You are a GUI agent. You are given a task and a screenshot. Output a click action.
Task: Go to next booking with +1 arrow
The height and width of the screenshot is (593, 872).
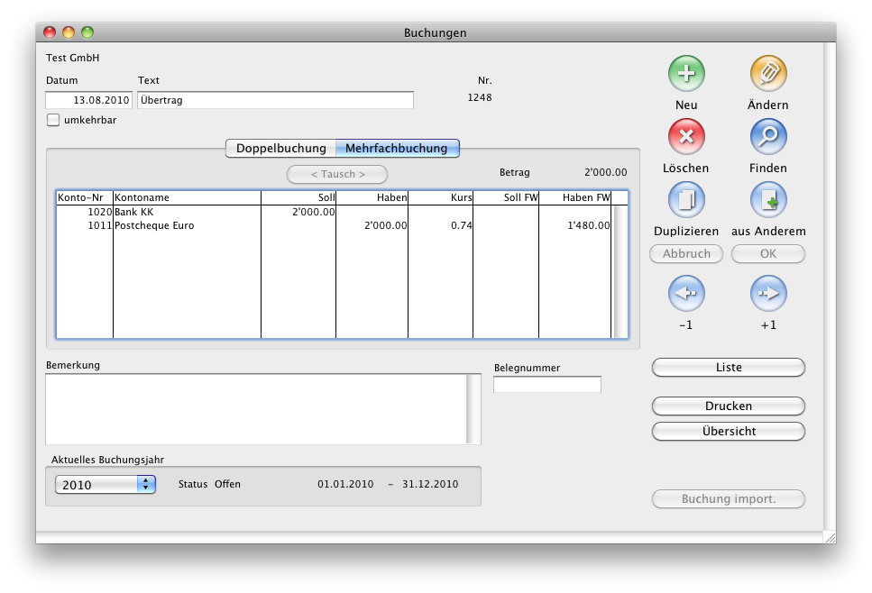768,294
